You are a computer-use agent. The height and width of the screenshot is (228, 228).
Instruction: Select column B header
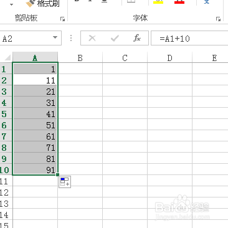point(80,57)
